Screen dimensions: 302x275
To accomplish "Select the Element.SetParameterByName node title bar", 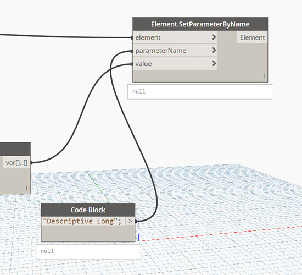I will (x=200, y=24).
